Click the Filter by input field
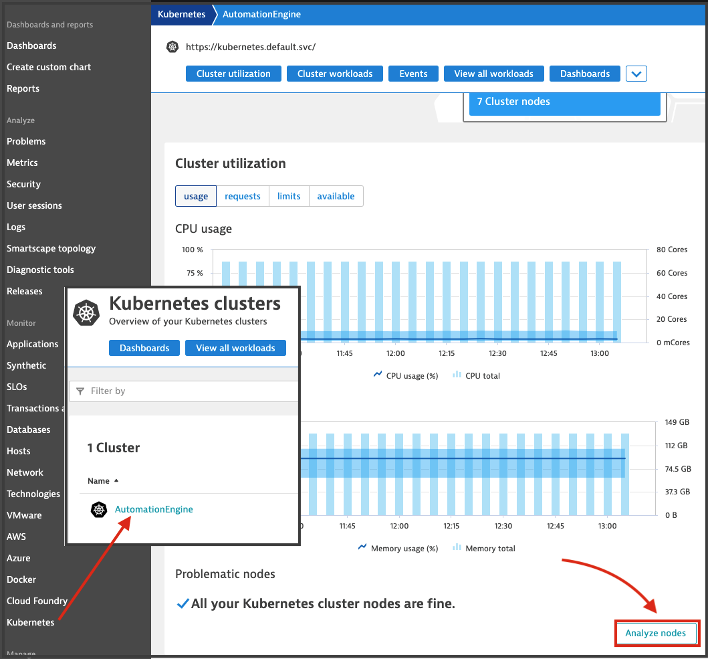The height and width of the screenshot is (659, 708). click(184, 391)
